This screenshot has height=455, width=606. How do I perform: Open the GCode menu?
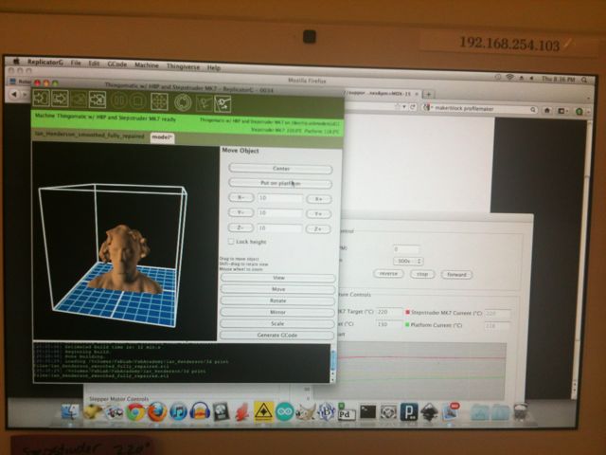click(x=116, y=64)
